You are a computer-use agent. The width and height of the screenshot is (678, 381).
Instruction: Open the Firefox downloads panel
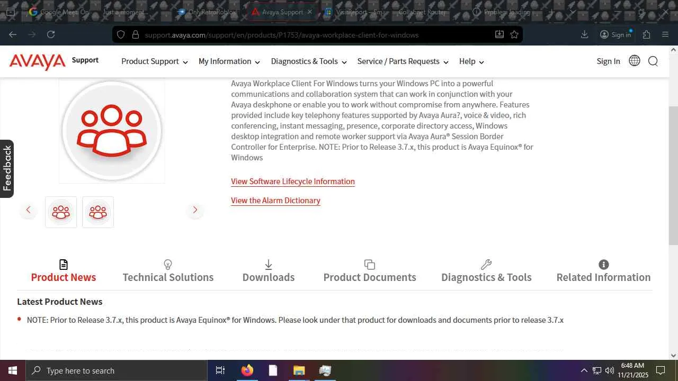pos(585,34)
